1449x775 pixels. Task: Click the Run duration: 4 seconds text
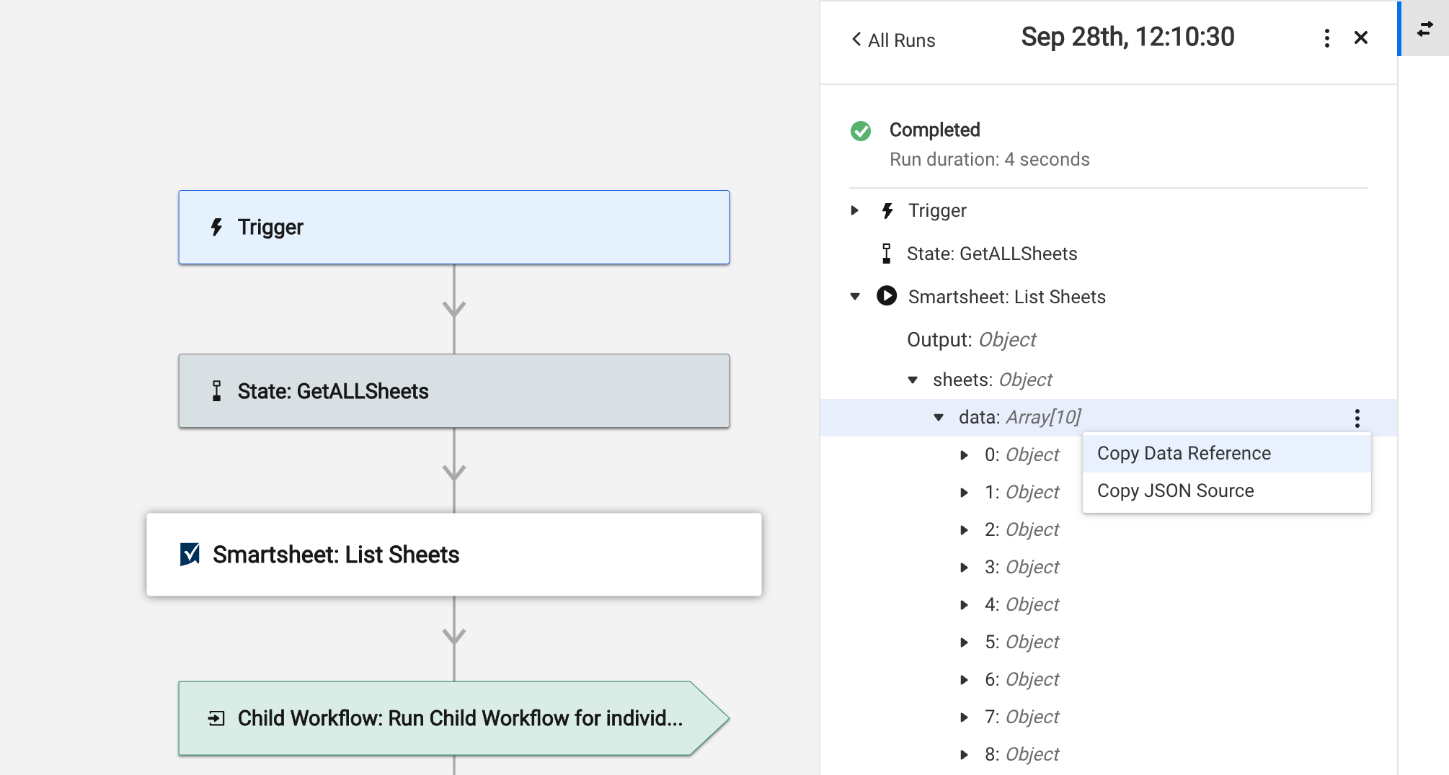(989, 159)
